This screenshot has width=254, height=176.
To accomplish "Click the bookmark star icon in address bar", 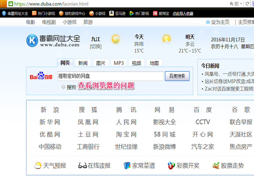I will (231, 4).
